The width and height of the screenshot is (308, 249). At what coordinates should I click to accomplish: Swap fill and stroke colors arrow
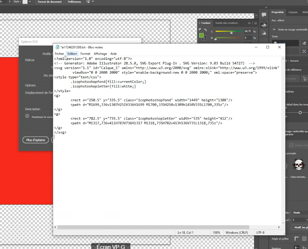(205, 30)
